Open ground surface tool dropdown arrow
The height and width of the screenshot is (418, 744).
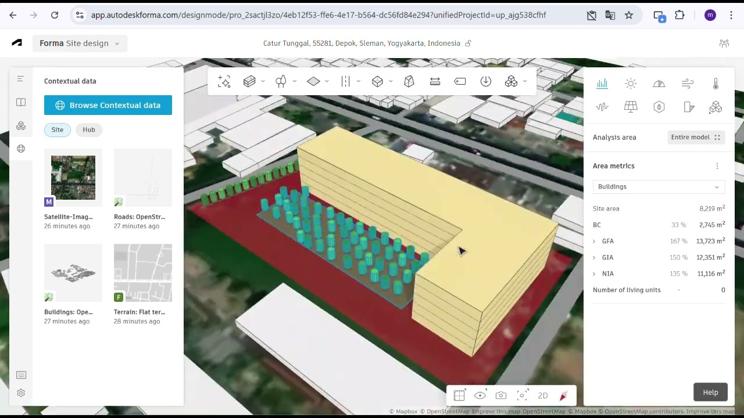click(327, 82)
